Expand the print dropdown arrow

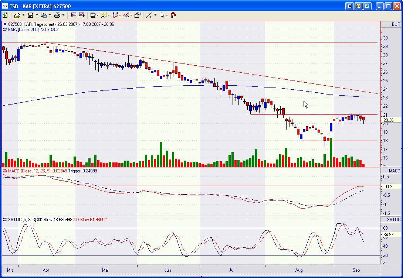[x=63, y=16]
